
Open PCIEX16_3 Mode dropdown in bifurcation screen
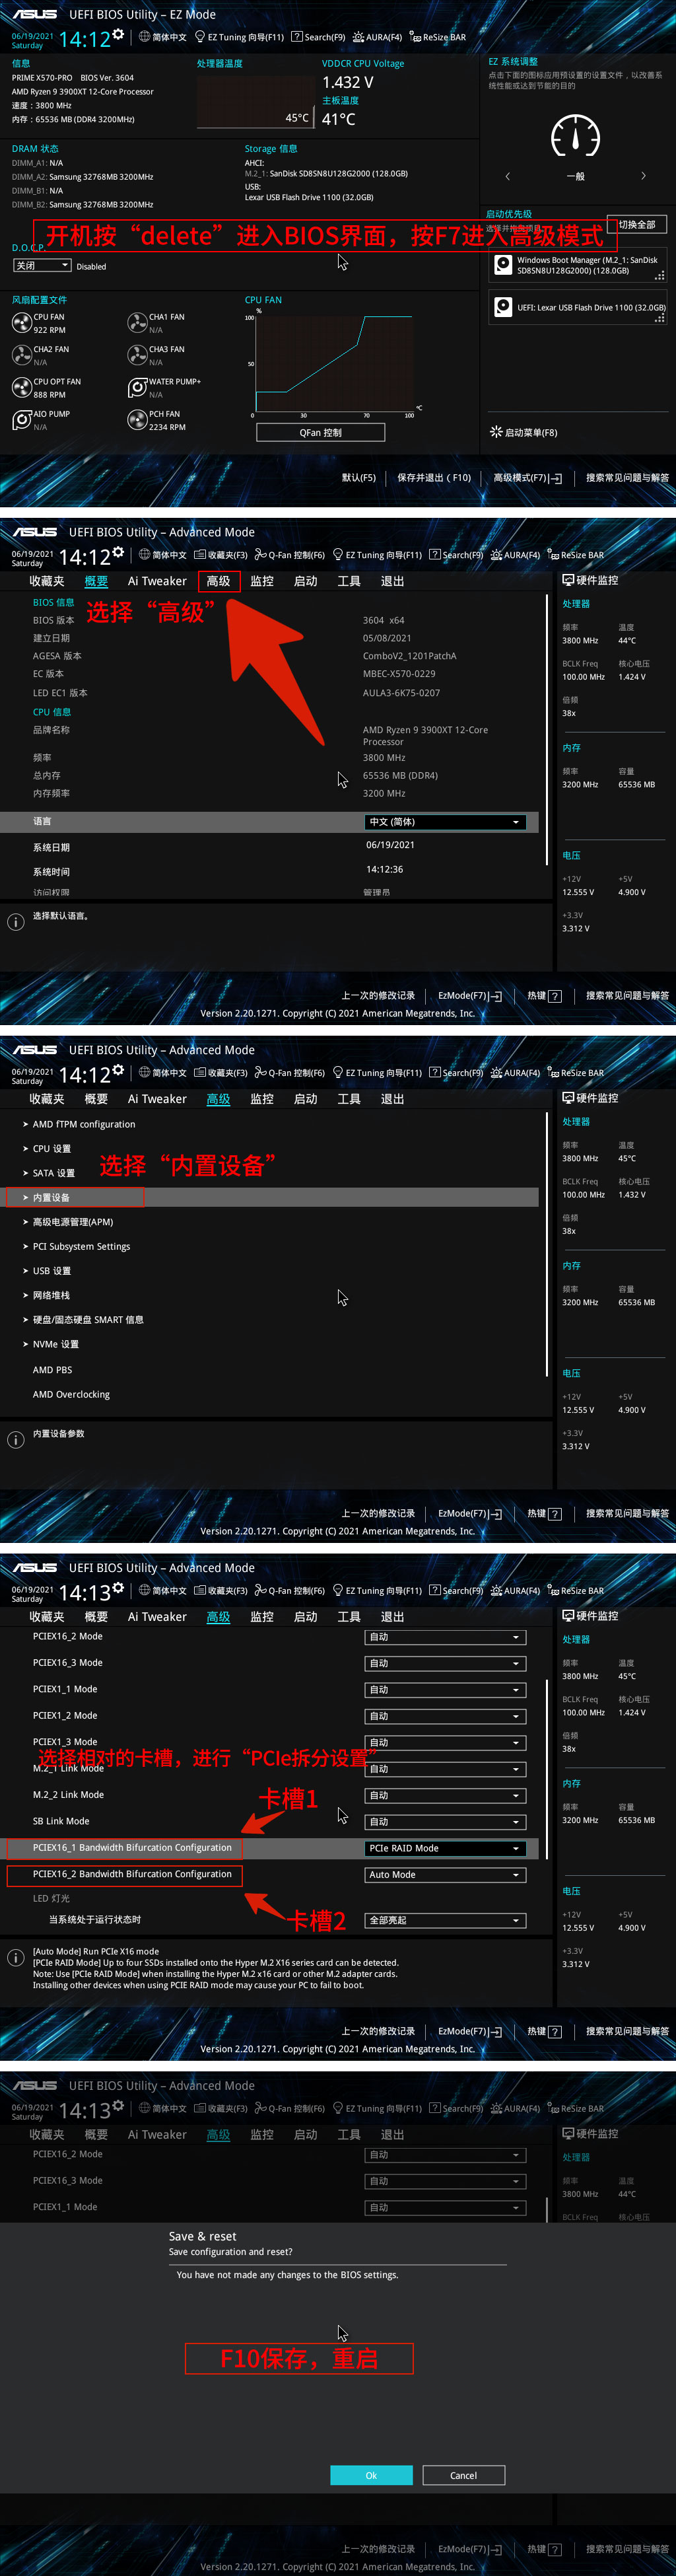click(445, 1664)
